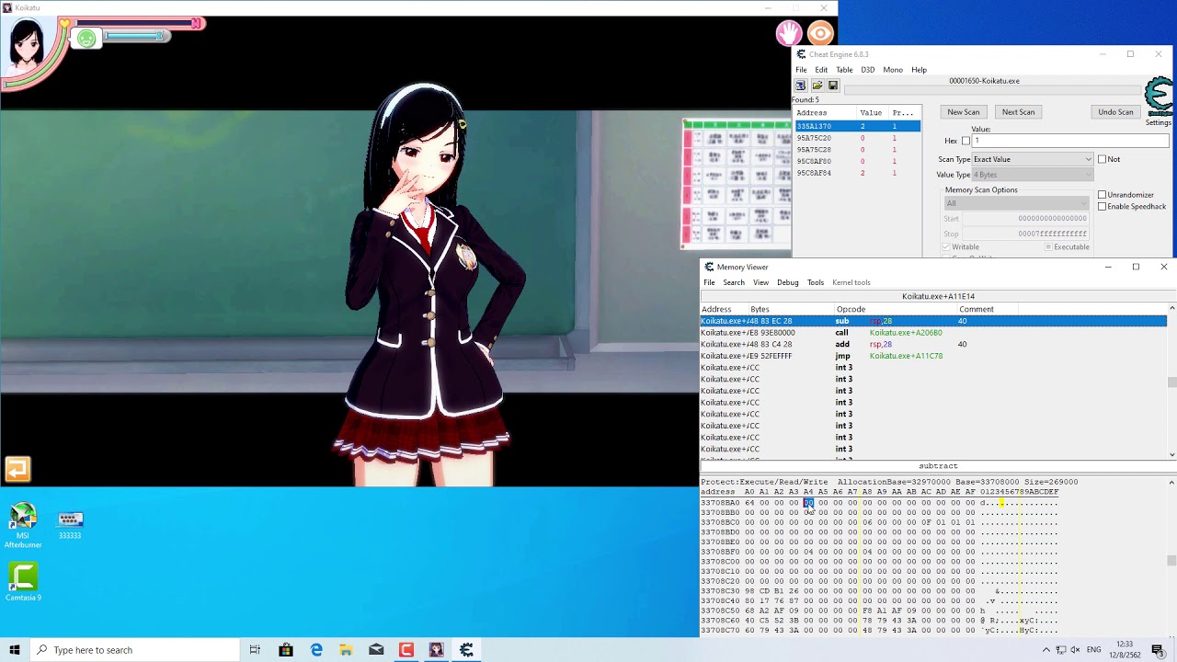Screen dimensions: 1177x662
Task: Open the Value Type dropdown
Action: click(x=1033, y=175)
